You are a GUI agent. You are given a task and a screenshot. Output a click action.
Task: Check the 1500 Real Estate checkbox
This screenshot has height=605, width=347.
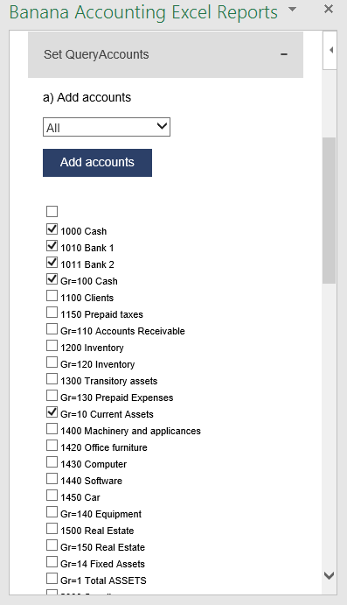(52, 529)
